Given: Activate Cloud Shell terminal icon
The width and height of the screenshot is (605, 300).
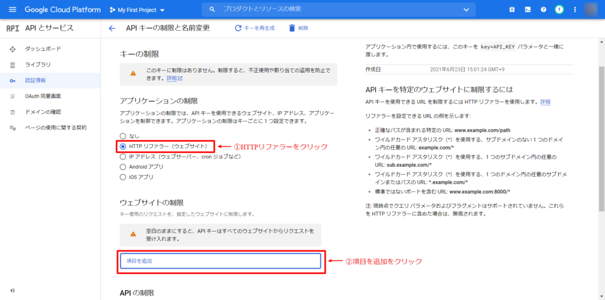Looking at the screenshot, I should (528, 9).
